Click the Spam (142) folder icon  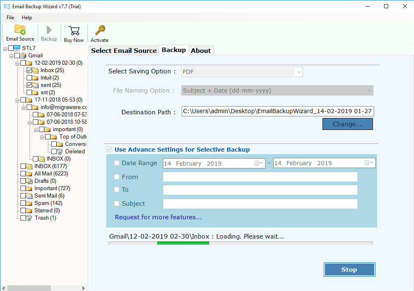tap(29, 203)
